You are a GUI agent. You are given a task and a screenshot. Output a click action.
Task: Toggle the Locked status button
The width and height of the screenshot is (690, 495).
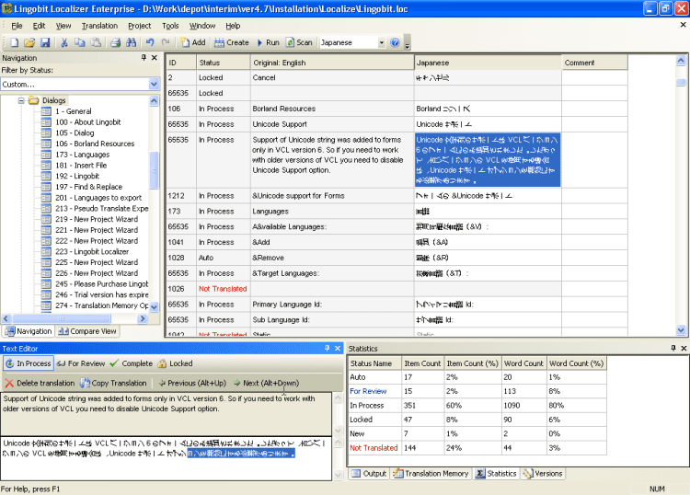175,363
